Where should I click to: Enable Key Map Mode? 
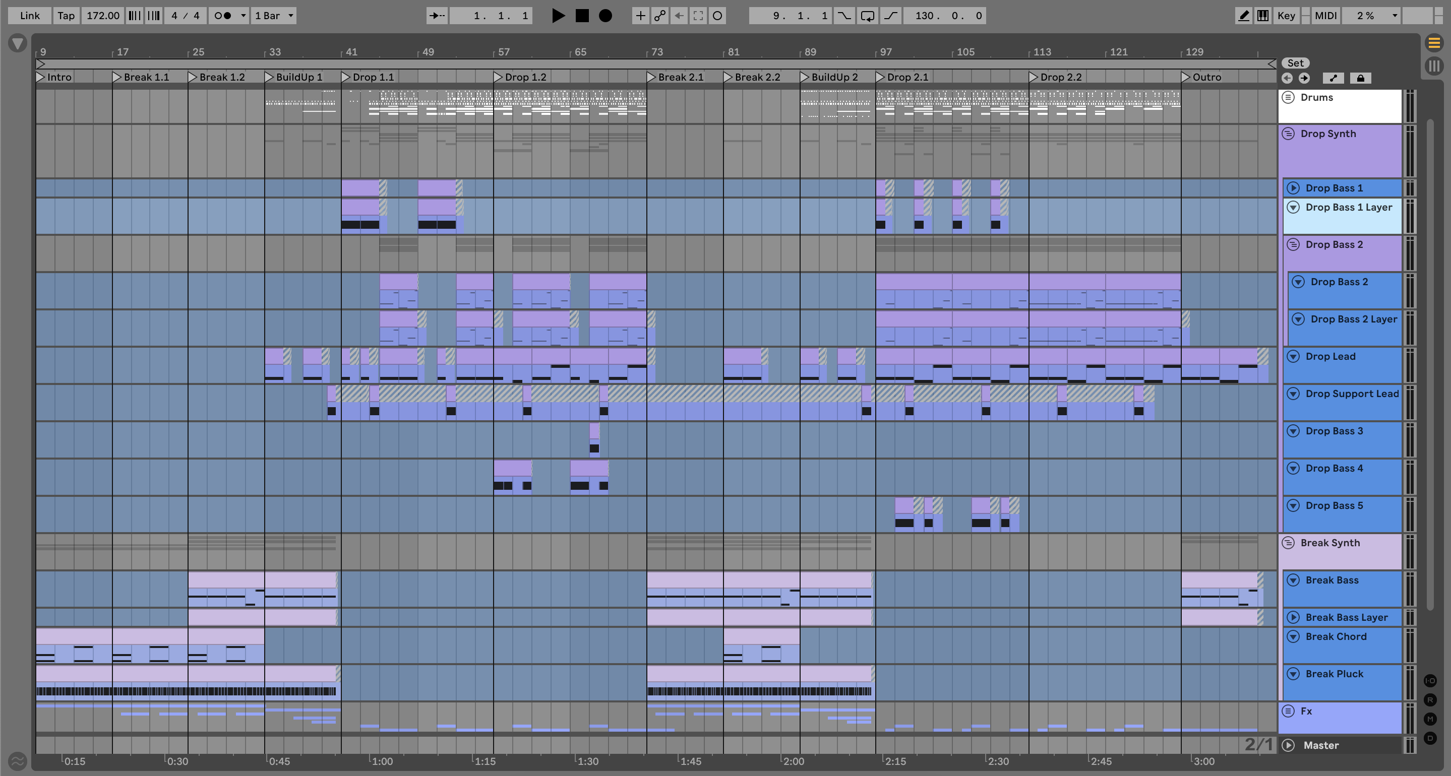tap(1286, 16)
